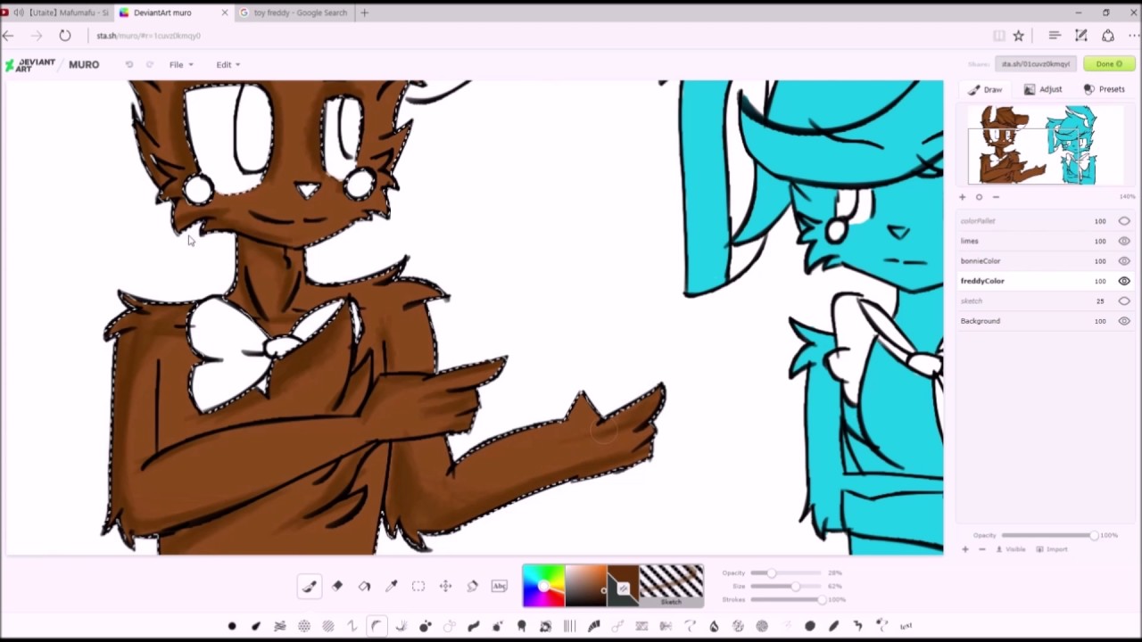Zoom out with navigator minus icon

tap(996, 197)
